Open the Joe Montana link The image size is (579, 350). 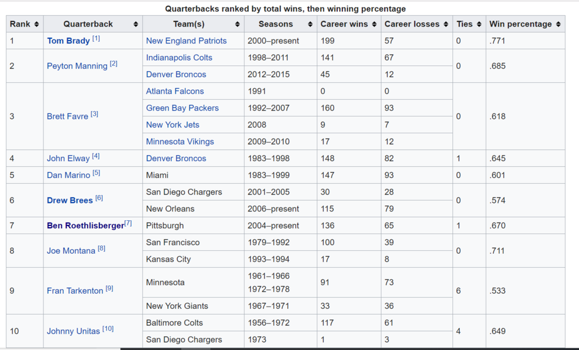(71, 251)
